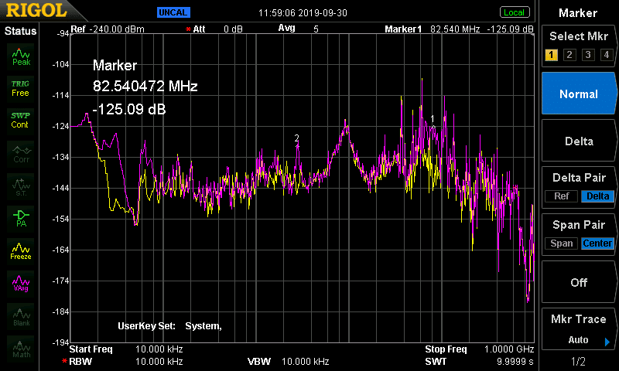
Task: Turn the marker Off
Action: (578, 282)
